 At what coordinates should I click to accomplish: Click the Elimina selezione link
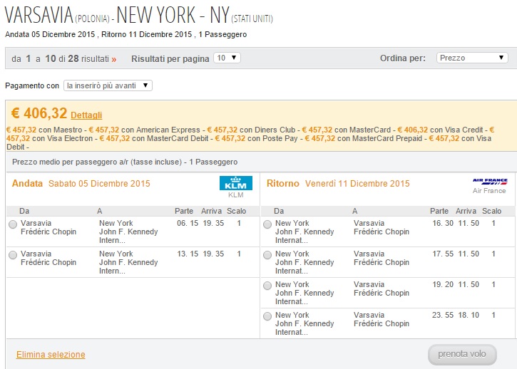click(51, 355)
